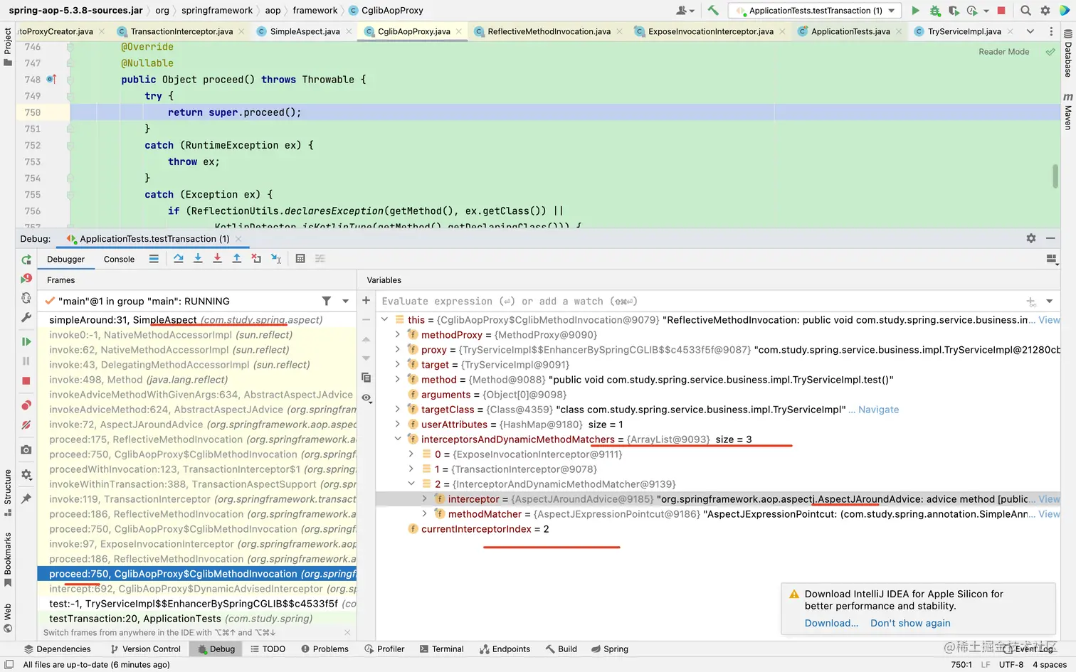Open the Maven tool window sidebar
This screenshot has height=672, width=1076.
coord(1068,112)
